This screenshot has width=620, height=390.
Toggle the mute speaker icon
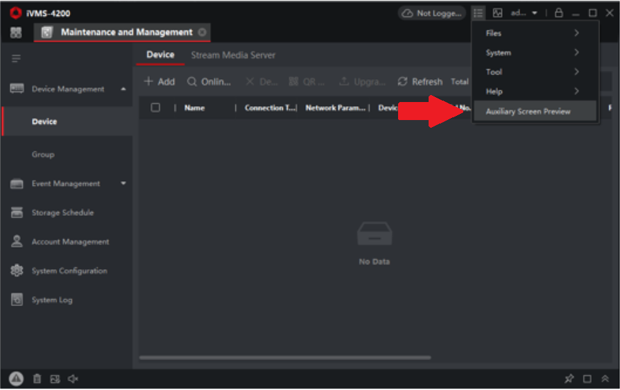tap(73, 379)
